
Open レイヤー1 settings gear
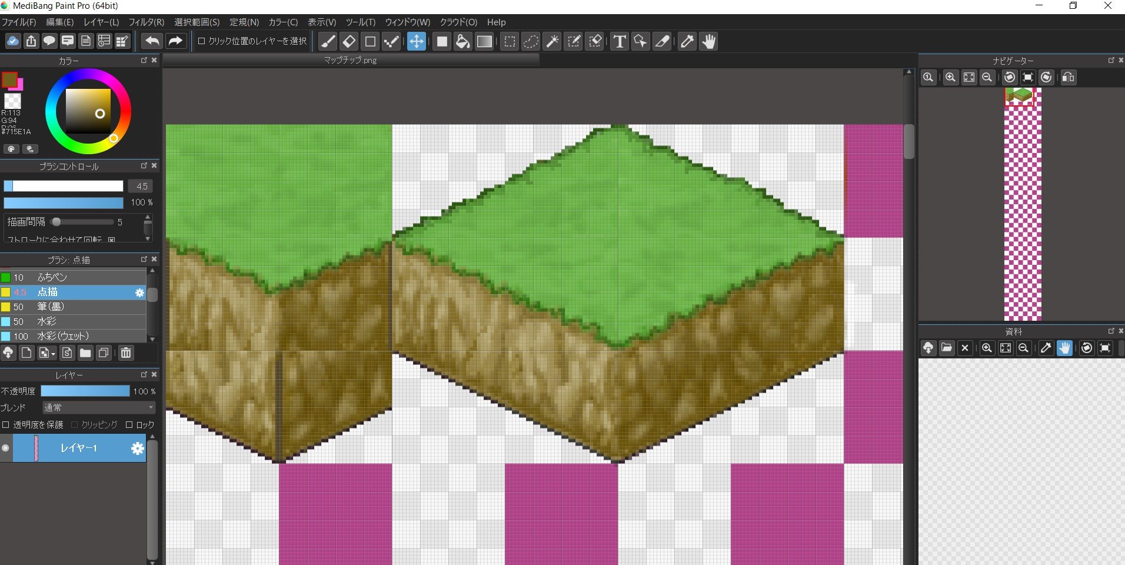tap(138, 448)
